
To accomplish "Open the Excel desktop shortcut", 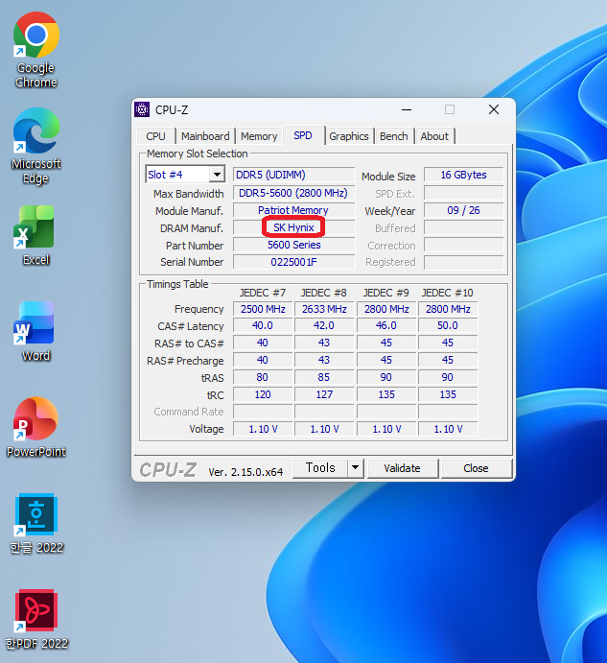I will pyautogui.click(x=35, y=235).
